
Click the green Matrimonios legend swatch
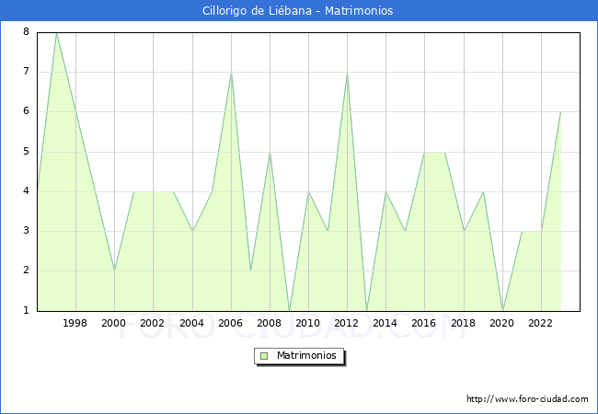coord(264,356)
